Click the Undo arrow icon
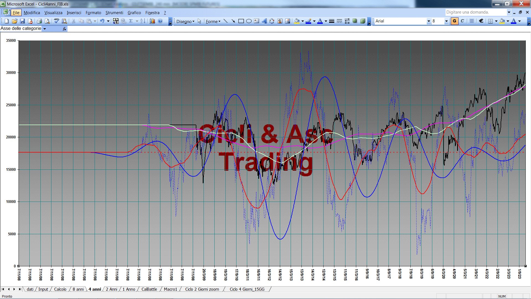531x299 pixels. point(102,21)
